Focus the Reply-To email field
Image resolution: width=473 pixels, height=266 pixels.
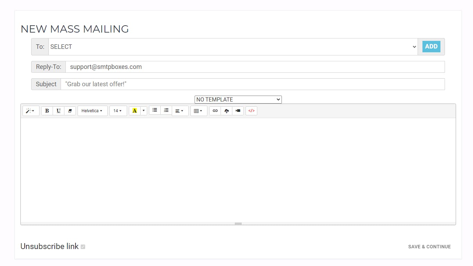point(255,67)
